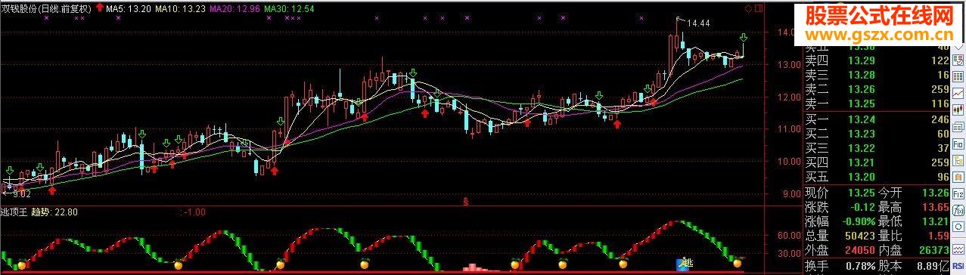
Task: Click the MA5: 13.20 indicator label
Action: pyautogui.click(x=128, y=9)
